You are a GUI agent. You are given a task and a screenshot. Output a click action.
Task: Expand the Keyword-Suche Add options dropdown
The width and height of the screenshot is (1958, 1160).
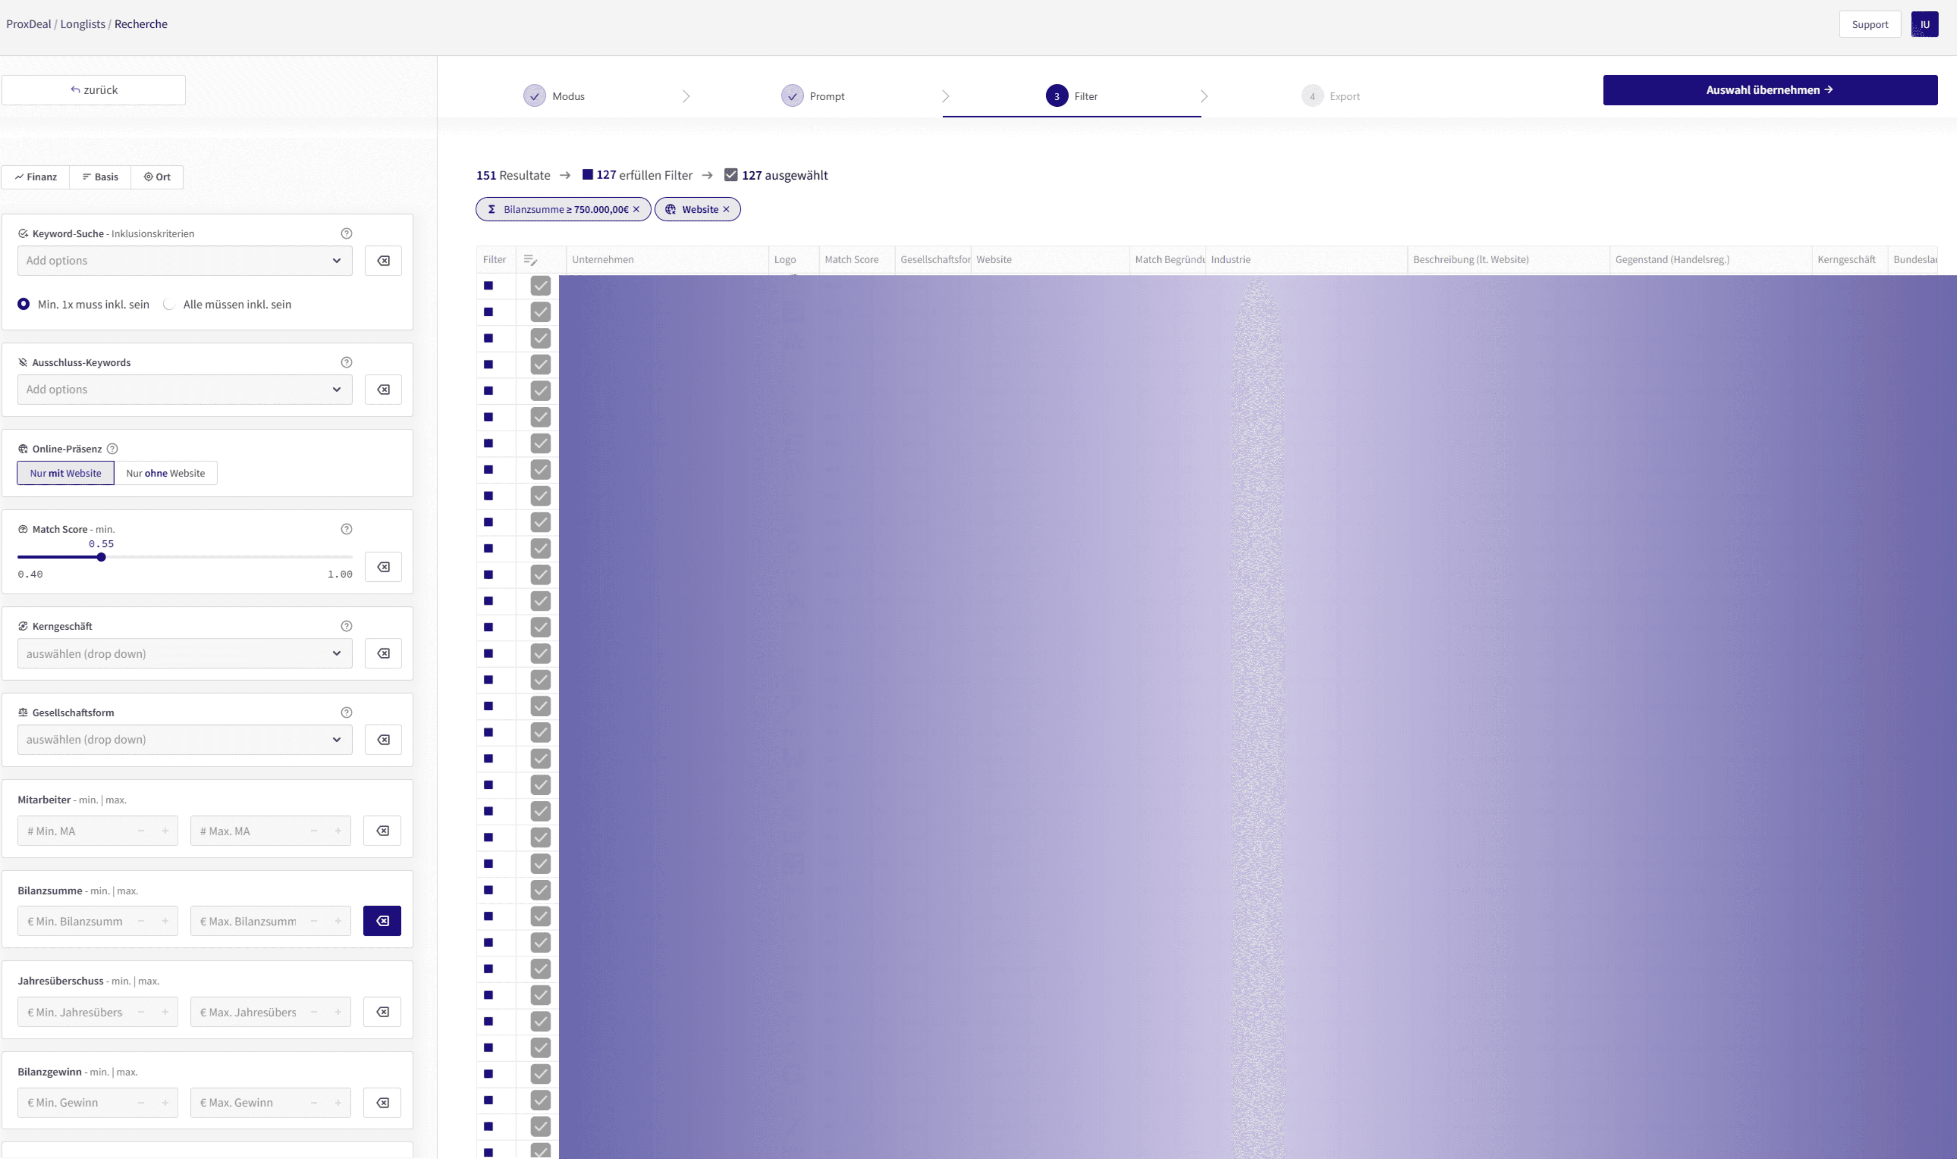[x=185, y=260]
